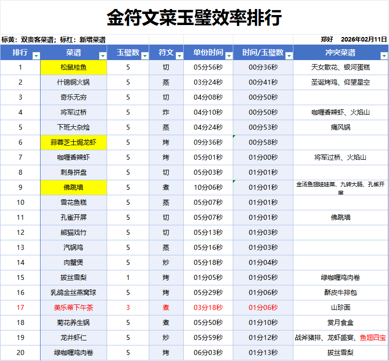This screenshot has height=361, width=389.
Task: Select the 龙井虾仁 recipe cell
Action: (x=74, y=337)
